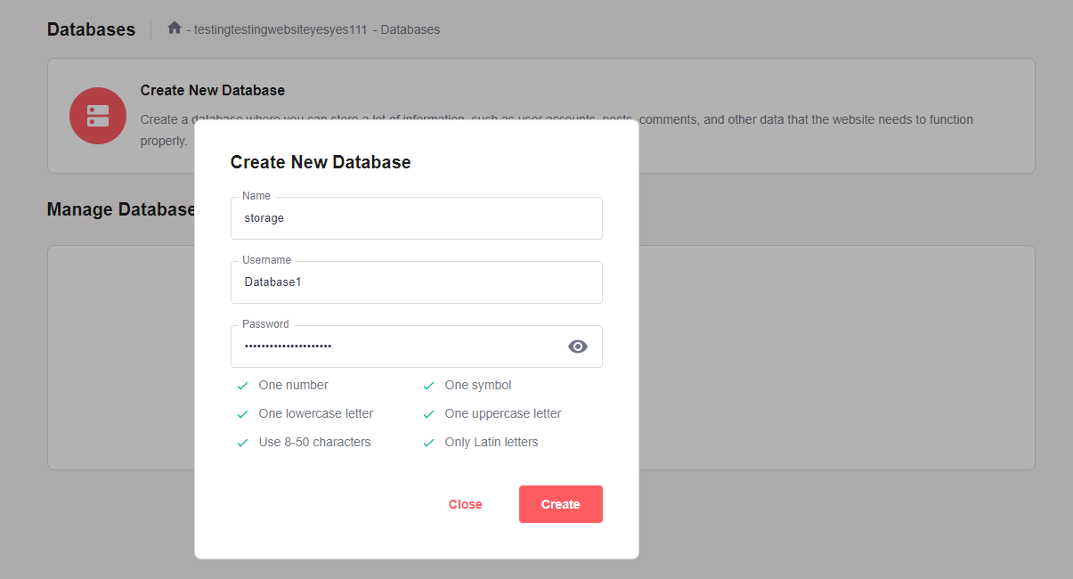Click the checkmark next to One uppercase letter
The image size is (1073, 579).
(x=428, y=413)
